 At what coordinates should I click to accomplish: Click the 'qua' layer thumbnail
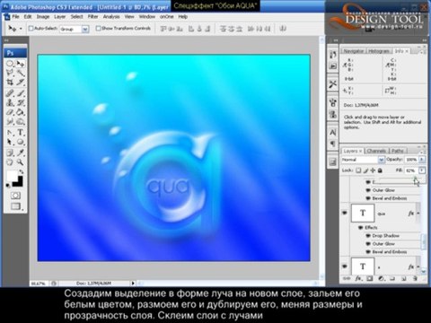363,213
